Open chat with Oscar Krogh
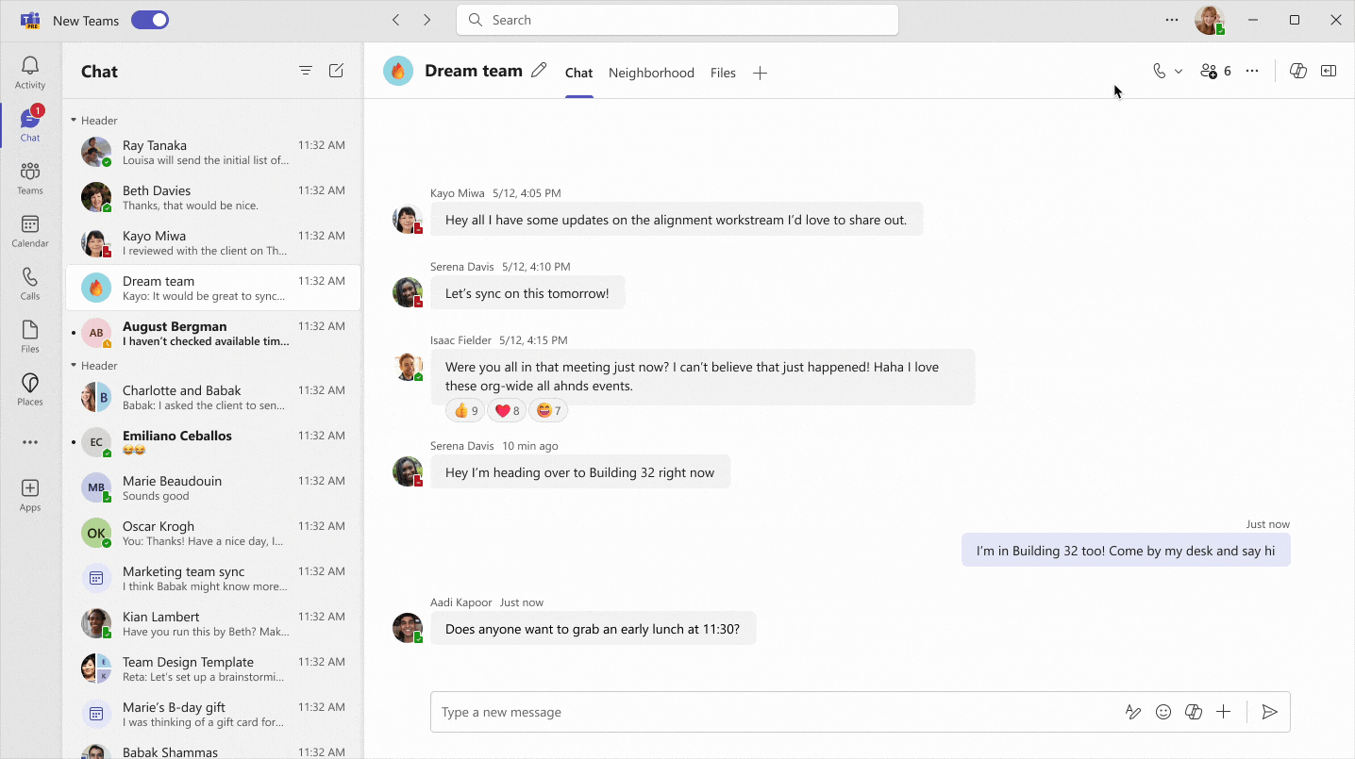The height and width of the screenshot is (759, 1355). (x=213, y=534)
